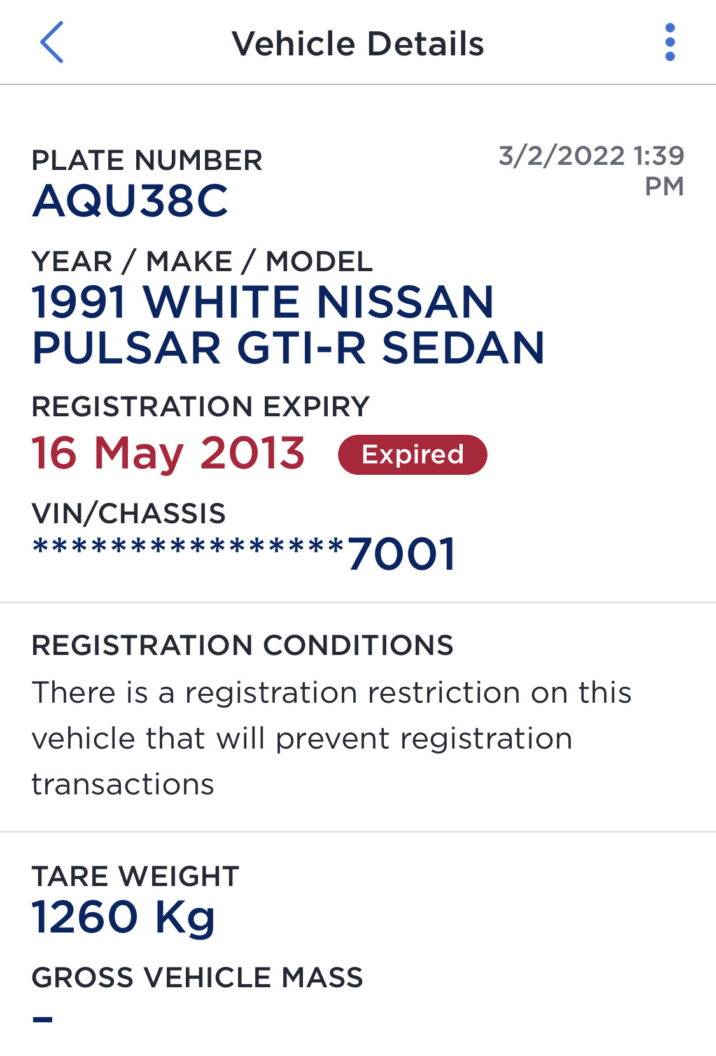This screenshot has width=716, height=1056.
Task: Select the 1260 Kg tare weight value
Action: [124, 917]
